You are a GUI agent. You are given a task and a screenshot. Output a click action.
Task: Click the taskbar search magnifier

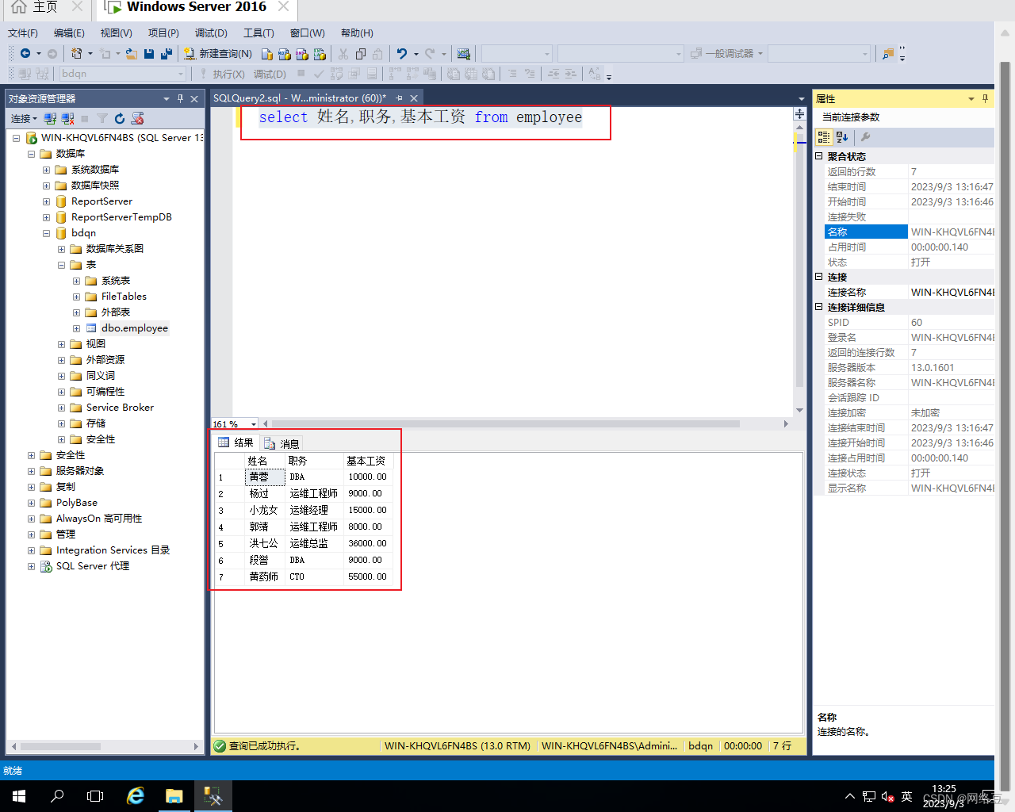click(x=57, y=795)
